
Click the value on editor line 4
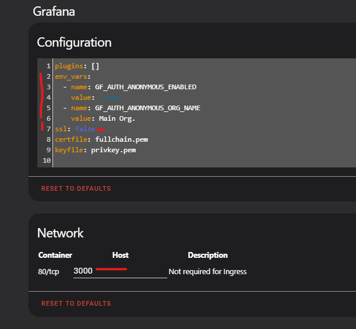pyautogui.click(x=112, y=98)
